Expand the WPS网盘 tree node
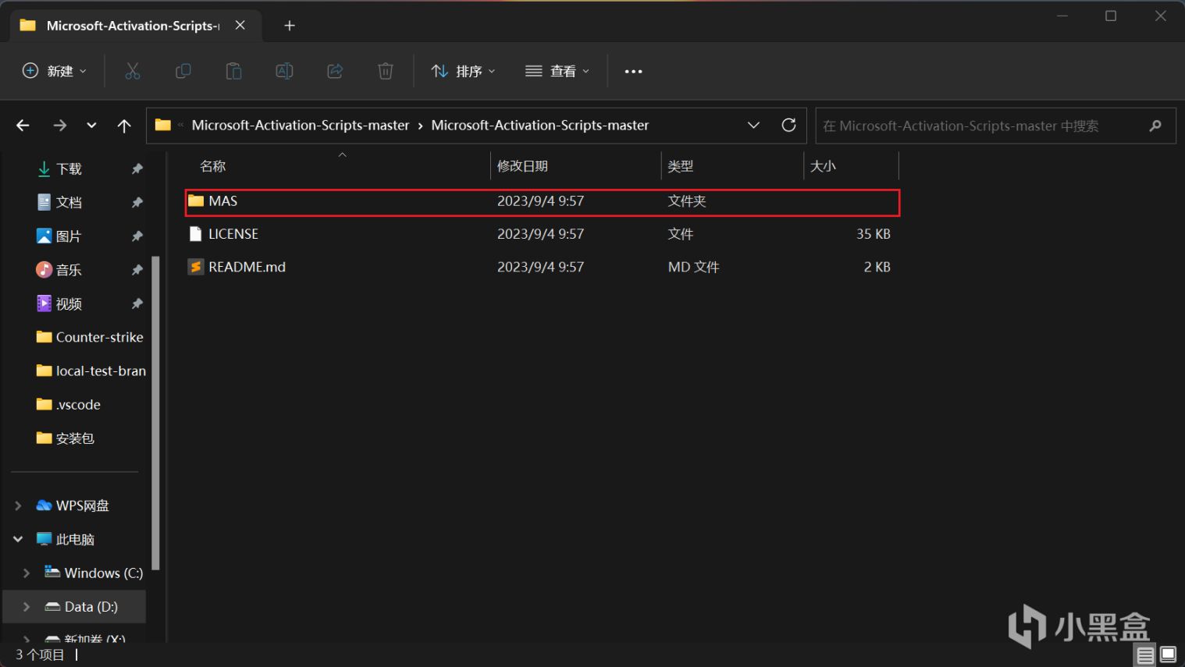 [18, 506]
